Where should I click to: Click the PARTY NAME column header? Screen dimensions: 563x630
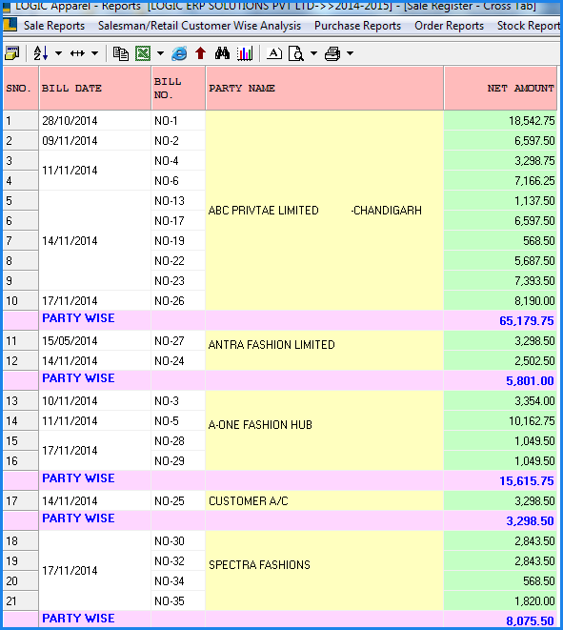tap(325, 88)
